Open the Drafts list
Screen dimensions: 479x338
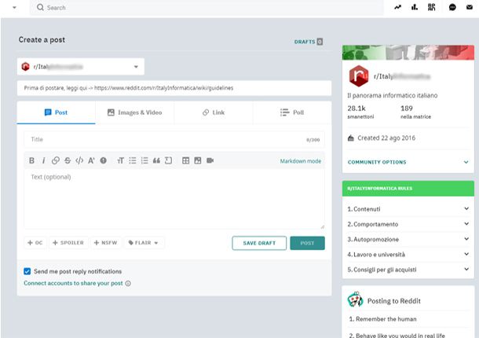pyautogui.click(x=309, y=42)
